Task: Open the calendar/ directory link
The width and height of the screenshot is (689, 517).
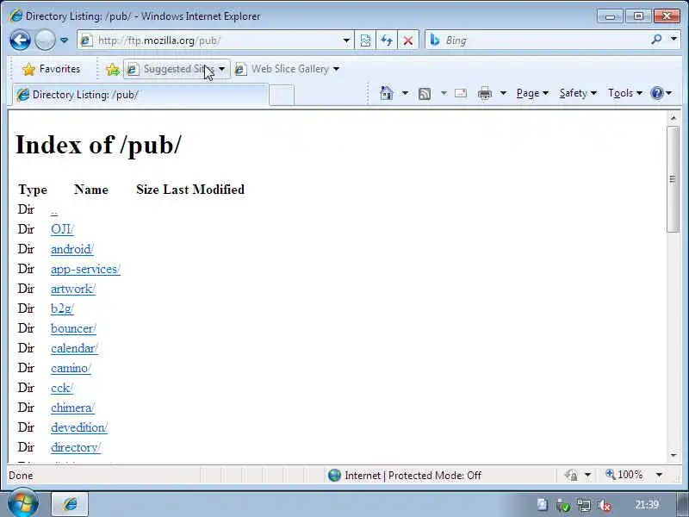Action: [74, 348]
